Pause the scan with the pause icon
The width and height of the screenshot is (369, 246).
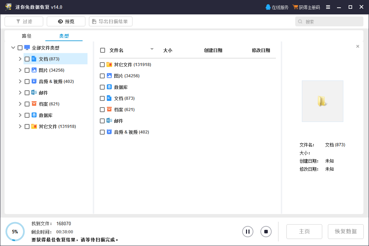(248, 232)
